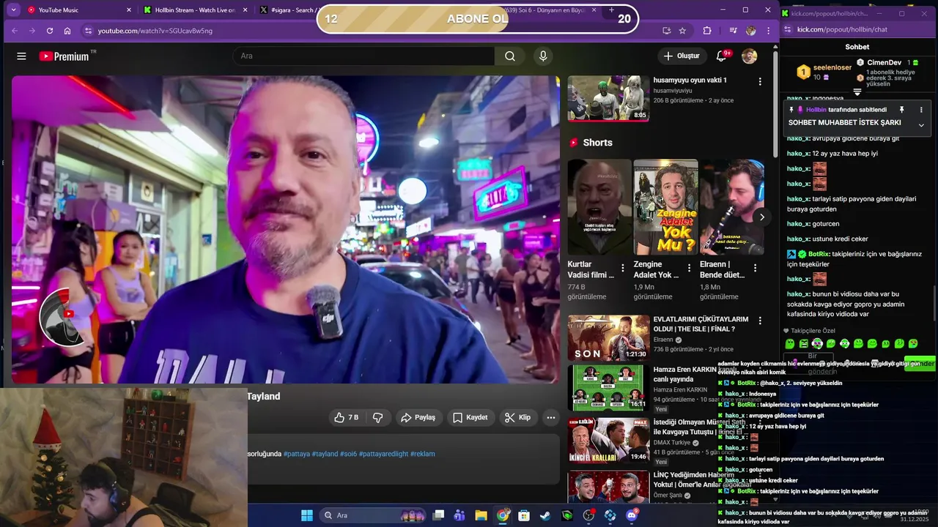Click the #reklam hashtag link
The image size is (938, 527).
(422, 454)
